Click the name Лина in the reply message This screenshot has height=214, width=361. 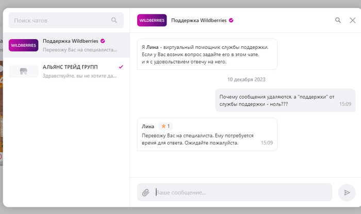(148, 126)
